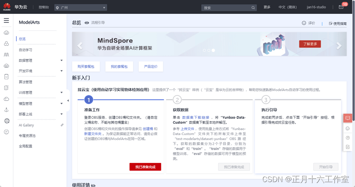This screenshot has height=187, width=355.
Task: Click the magnifier icon in search box
Action: [253, 8]
